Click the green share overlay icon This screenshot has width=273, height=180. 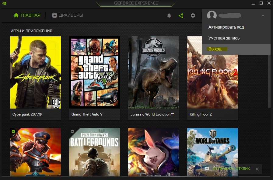pos(181,16)
